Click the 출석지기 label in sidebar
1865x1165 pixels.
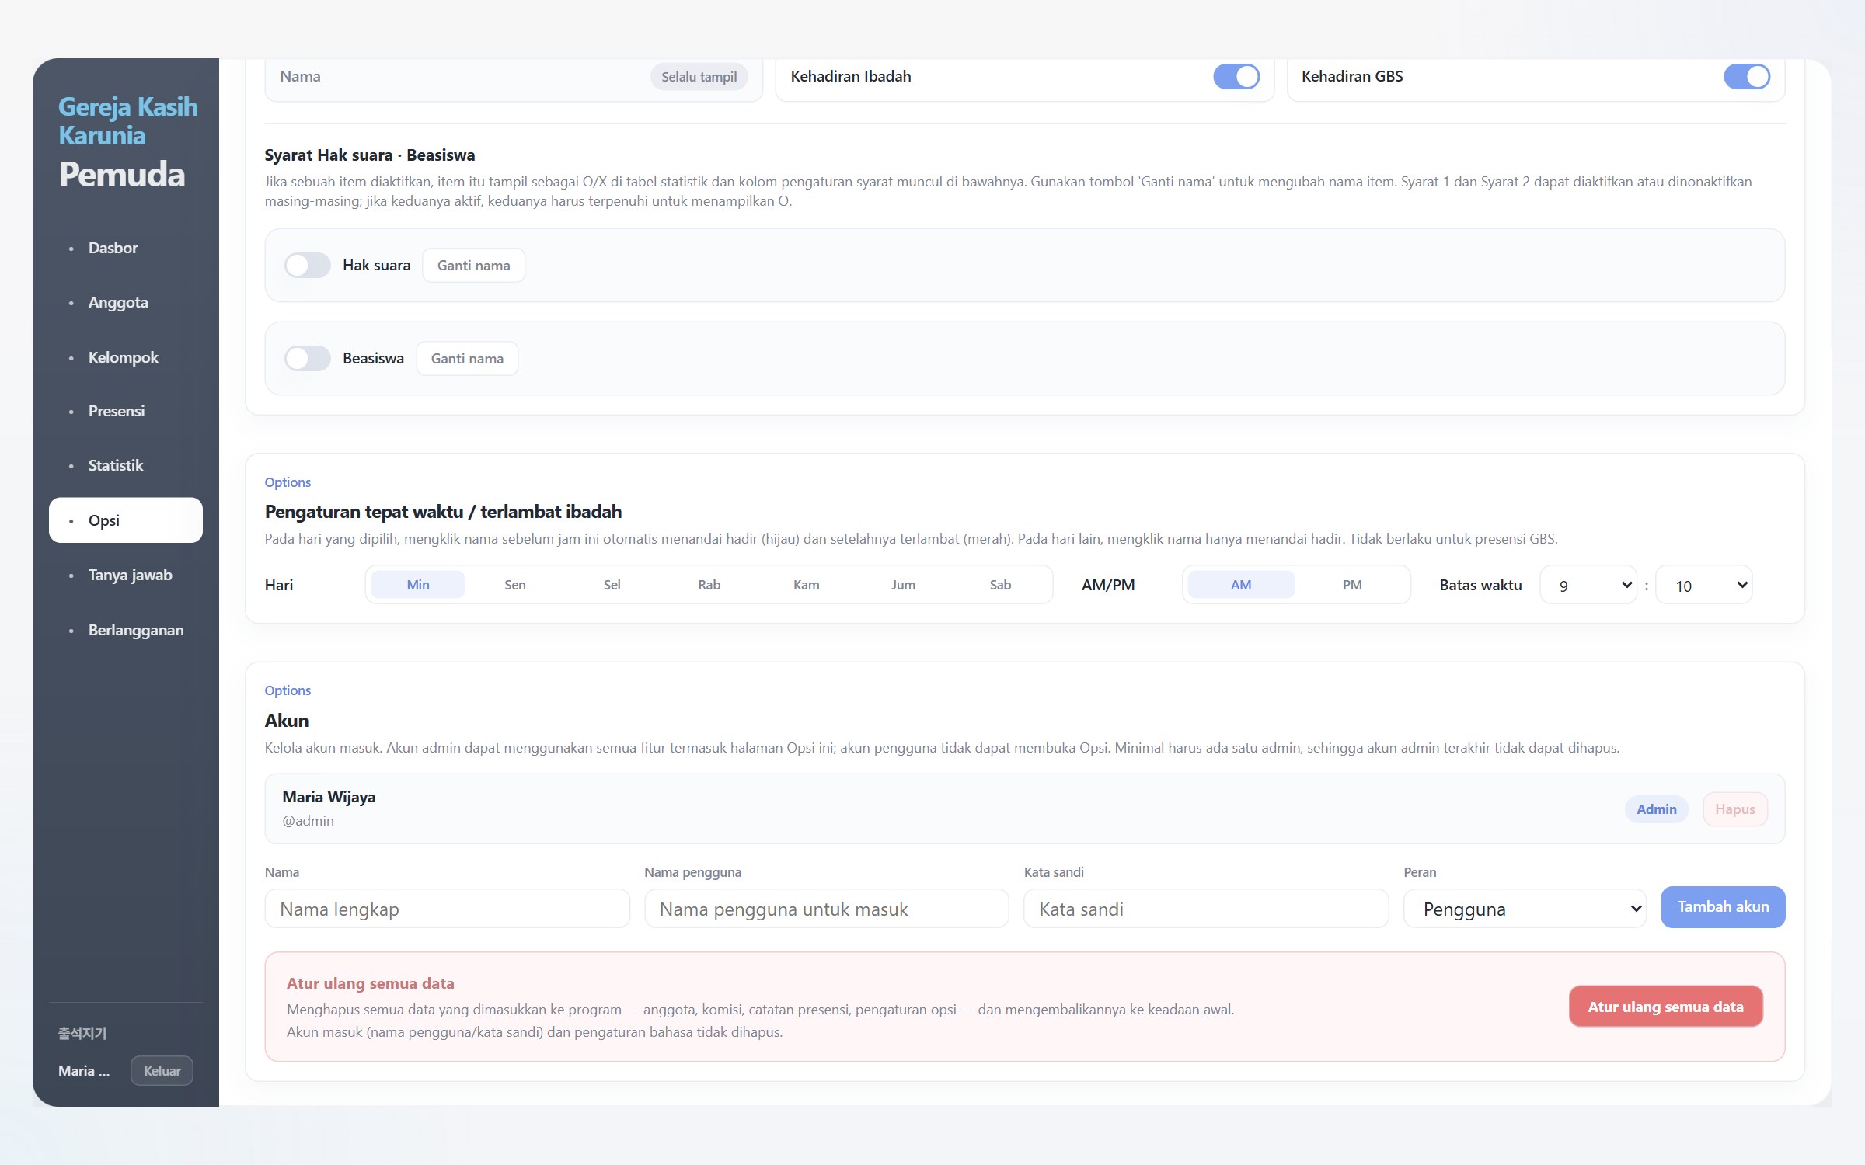82,1034
